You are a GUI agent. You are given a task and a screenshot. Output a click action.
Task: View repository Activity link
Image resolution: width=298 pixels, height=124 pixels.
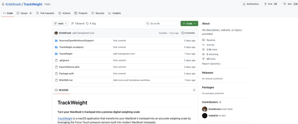[x=208, y=45]
